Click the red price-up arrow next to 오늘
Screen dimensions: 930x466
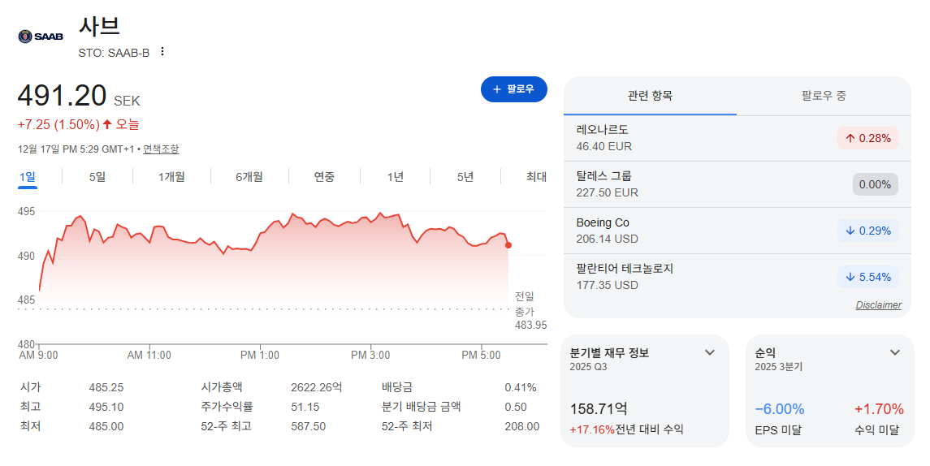(x=106, y=124)
